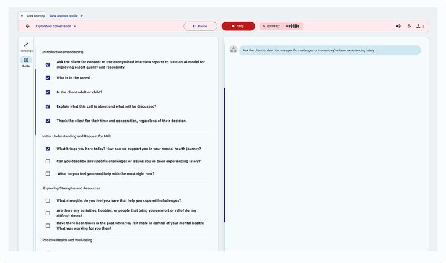This screenshot has width=446, height=263.
Task: Click the back arrow icon
Action: [28, 26]
